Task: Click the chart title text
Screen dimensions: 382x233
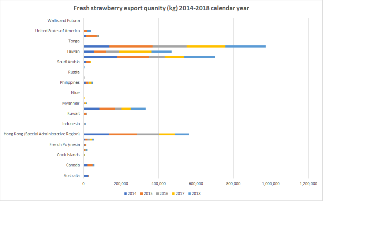Action: click(161, 8)
